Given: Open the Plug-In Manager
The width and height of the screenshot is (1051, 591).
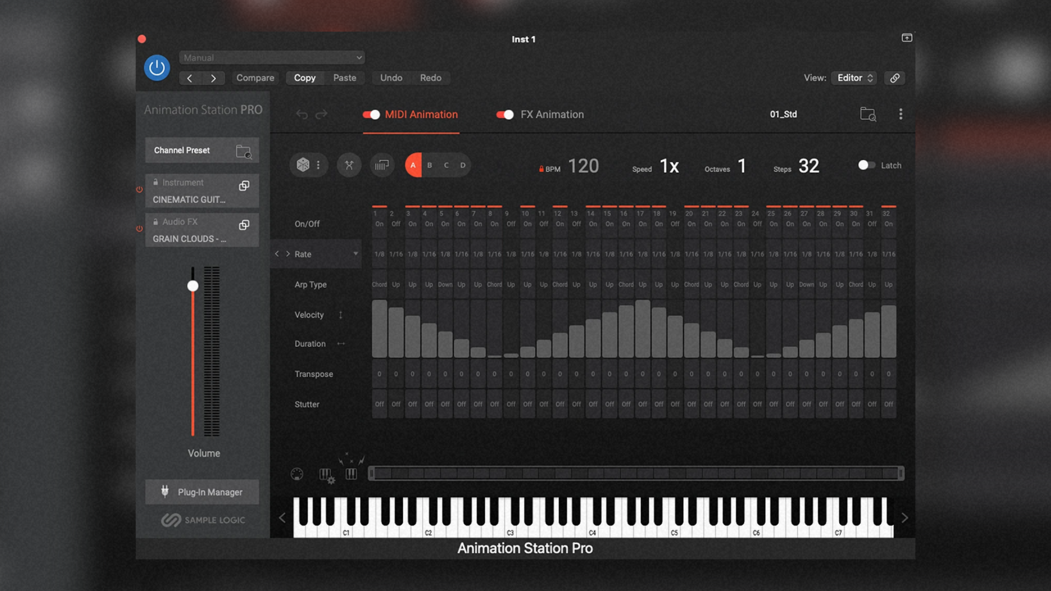Looking at the screenshot, I should (x=202, y=492).
